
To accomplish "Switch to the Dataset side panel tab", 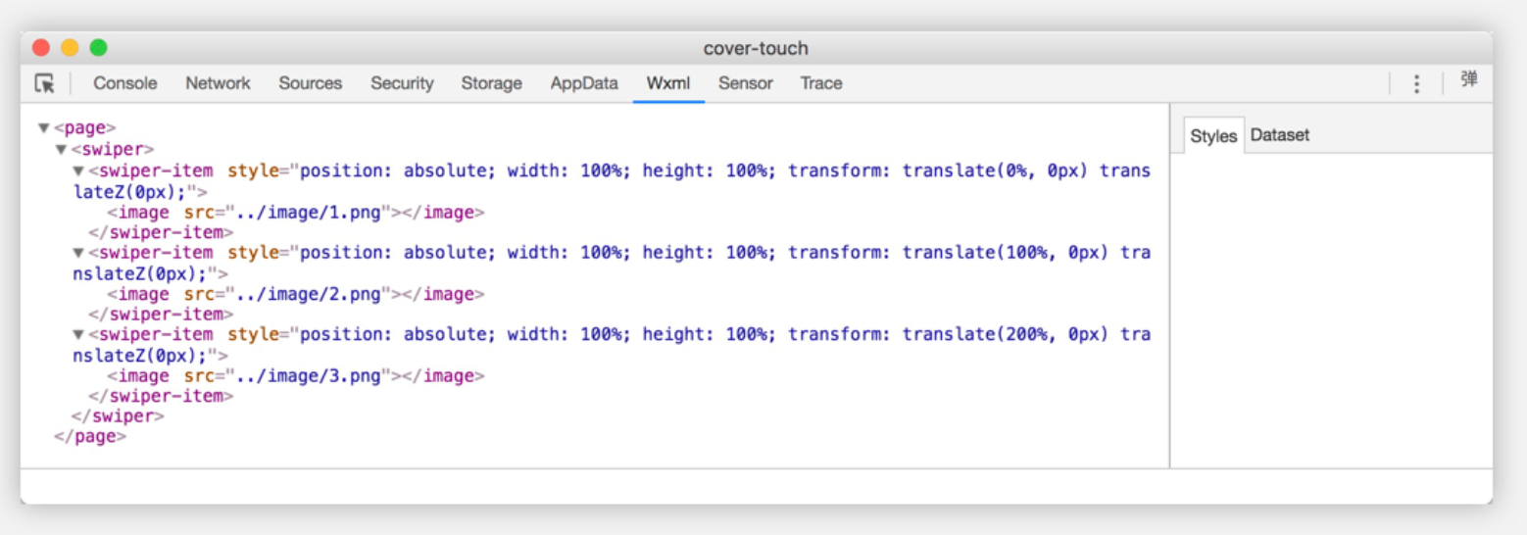I will pyautogui.click(x=1279, y=135).
